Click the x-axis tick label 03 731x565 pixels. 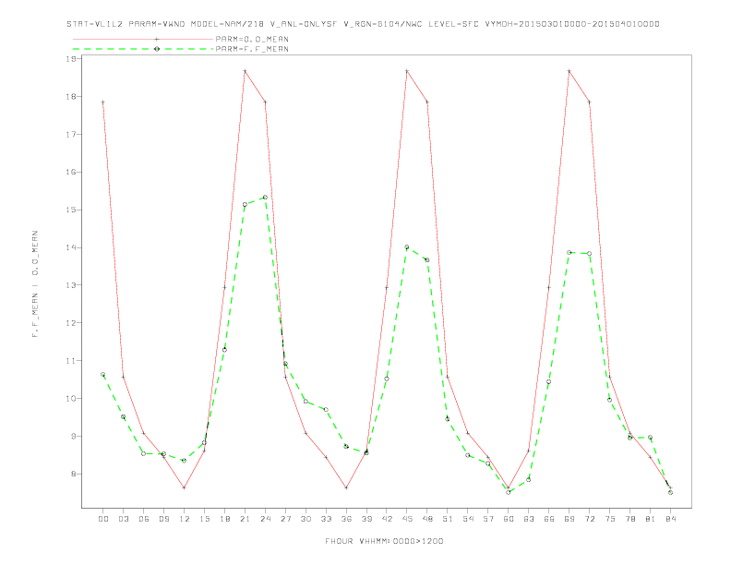[123, 519]
